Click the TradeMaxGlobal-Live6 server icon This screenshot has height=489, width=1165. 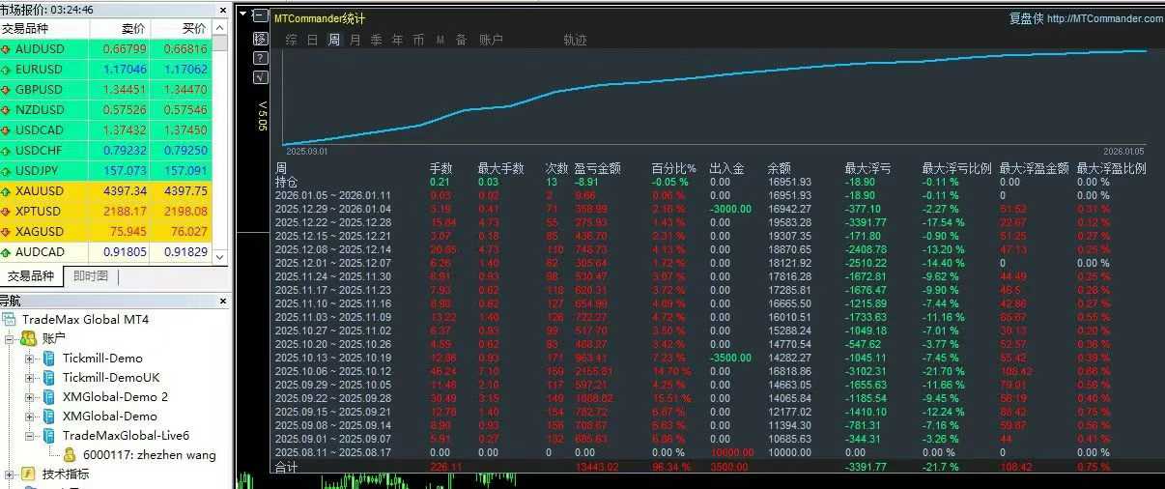point(48,436)
